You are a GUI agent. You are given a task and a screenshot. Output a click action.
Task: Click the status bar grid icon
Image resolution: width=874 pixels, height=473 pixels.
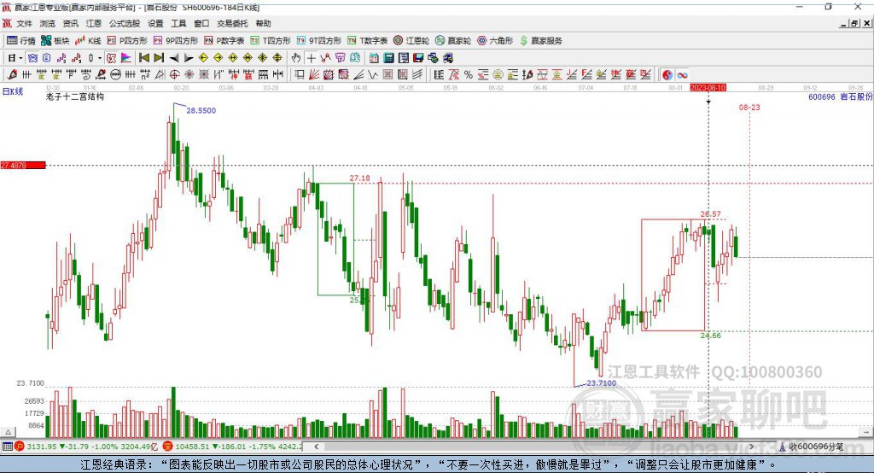tap(7, 447)
